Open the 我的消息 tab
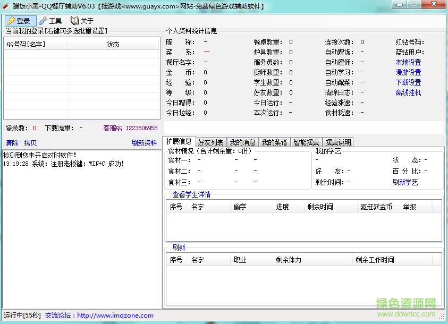 (x=243, y=142)
